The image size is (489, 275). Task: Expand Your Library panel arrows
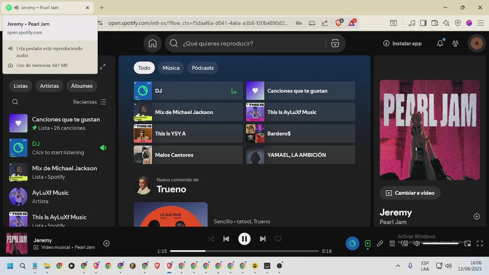click(103, 67)
